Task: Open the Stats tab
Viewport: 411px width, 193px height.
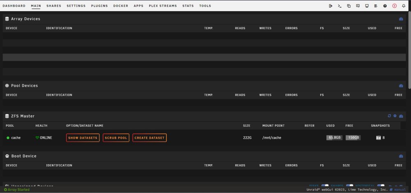Action: [x=188, y=6]
